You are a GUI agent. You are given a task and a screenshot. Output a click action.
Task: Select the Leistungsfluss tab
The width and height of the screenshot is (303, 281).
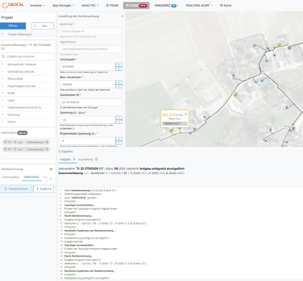tap(11, 178)
